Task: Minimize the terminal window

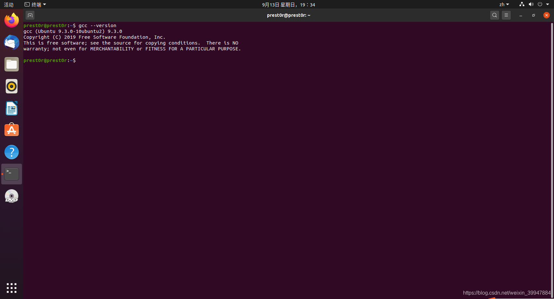Action: click(x=521, y=15)
